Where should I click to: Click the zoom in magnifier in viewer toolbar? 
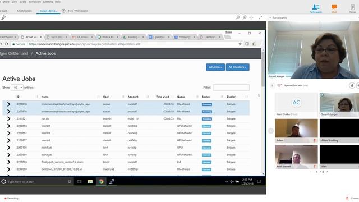coord(238,17)
